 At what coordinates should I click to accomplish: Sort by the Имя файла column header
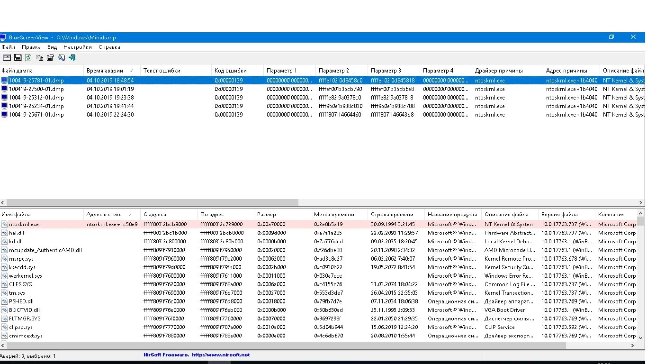(42, 214)
